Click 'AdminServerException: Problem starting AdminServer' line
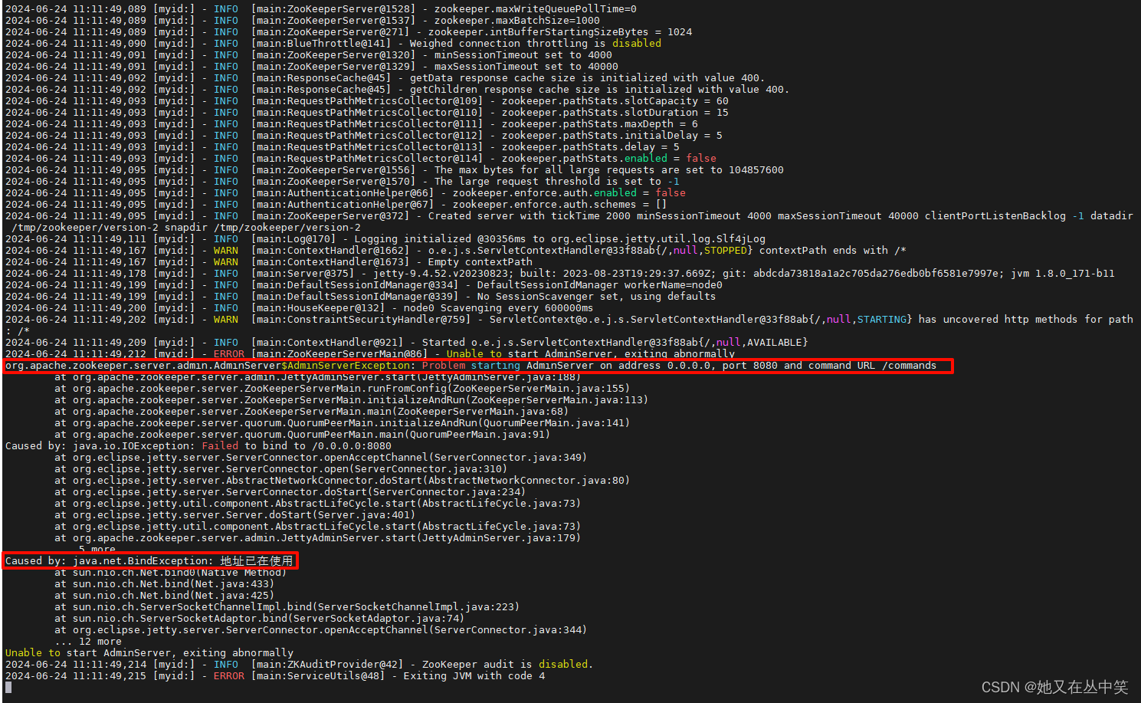Screen dimensions: 1141x703 coord(470,366)
